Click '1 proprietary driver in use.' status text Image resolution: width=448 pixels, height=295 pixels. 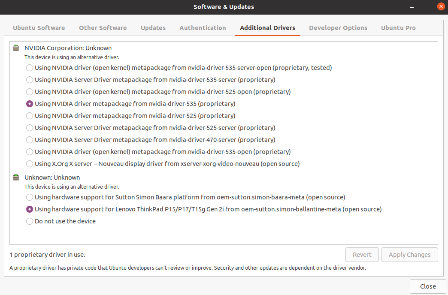coord(48,254)
